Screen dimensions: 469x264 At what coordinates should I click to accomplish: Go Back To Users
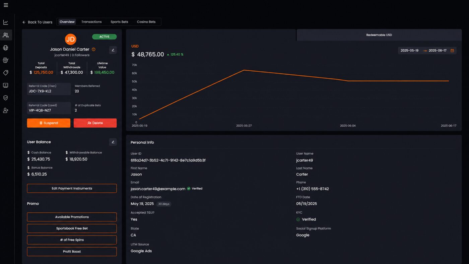pyautogui.click(x=37, y=22)
